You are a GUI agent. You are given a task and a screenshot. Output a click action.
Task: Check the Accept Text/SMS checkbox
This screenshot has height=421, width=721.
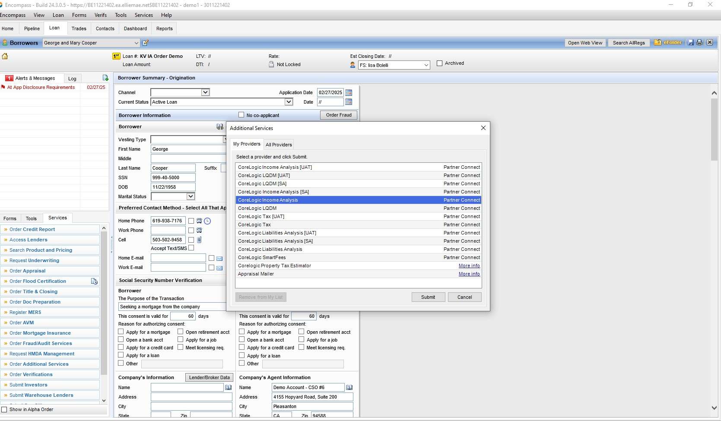[191, 248]
